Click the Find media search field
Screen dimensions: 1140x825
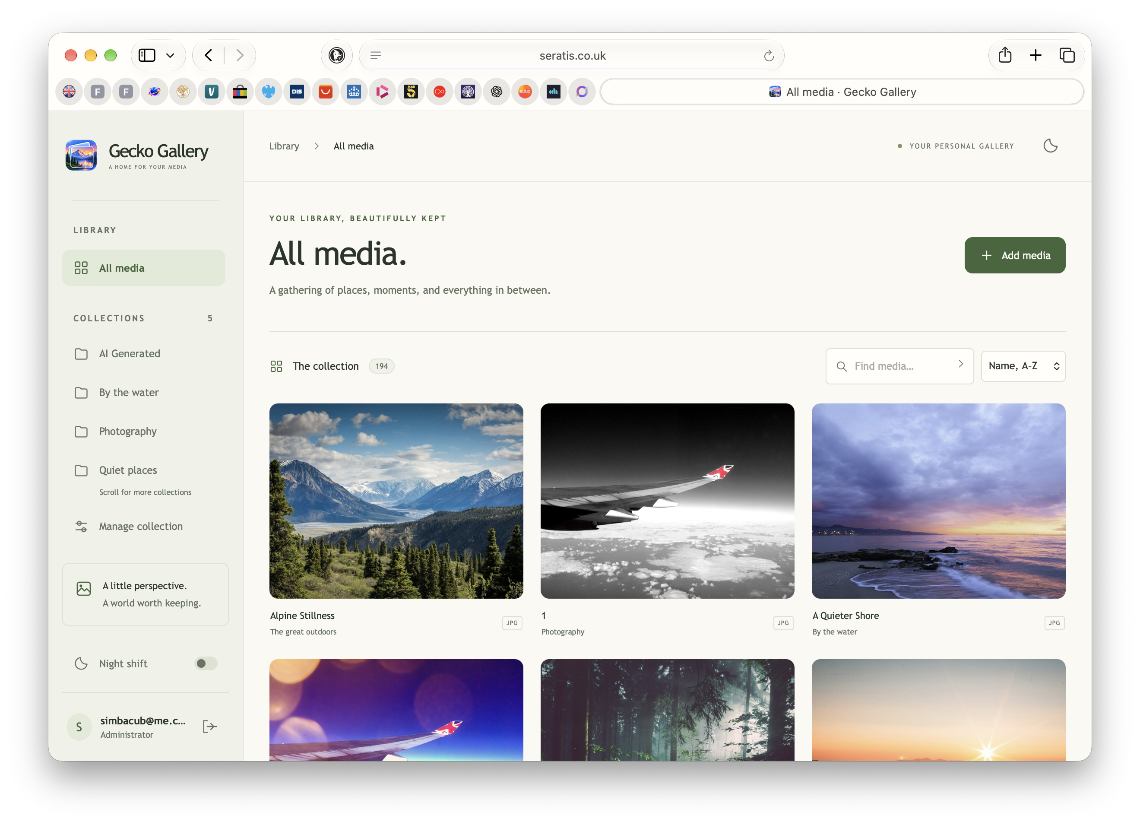click(899, 366)
